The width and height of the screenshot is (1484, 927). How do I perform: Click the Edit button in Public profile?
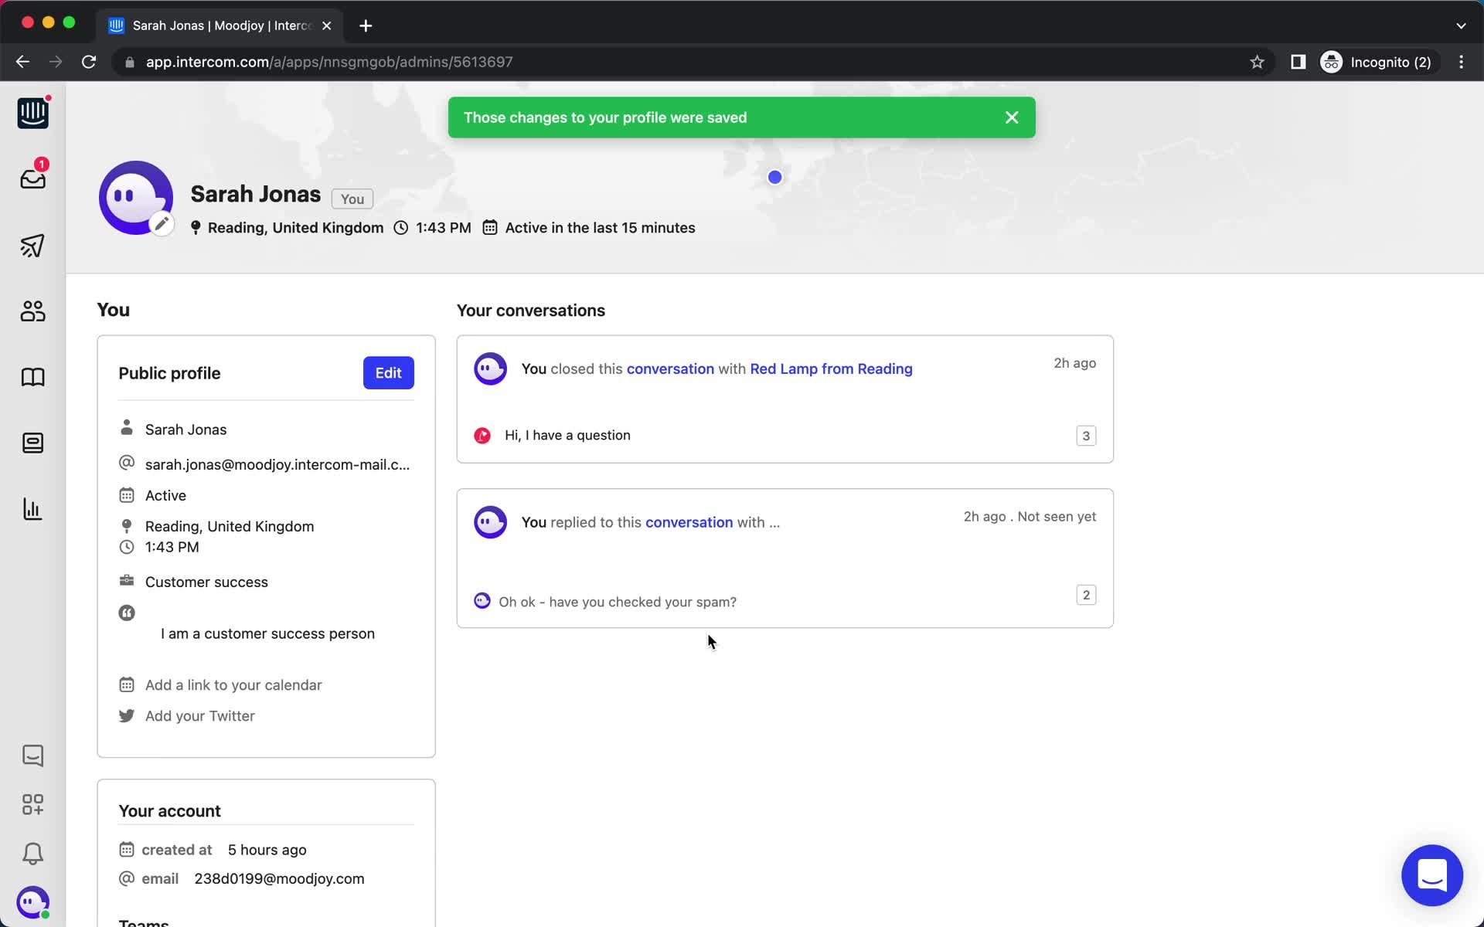click(388, 373)
